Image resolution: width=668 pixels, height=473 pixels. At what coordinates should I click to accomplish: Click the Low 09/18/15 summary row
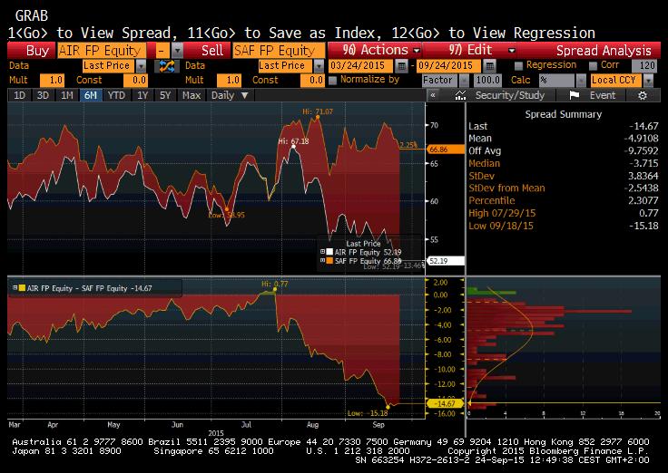pyautogui.click(x=564, y=226)
